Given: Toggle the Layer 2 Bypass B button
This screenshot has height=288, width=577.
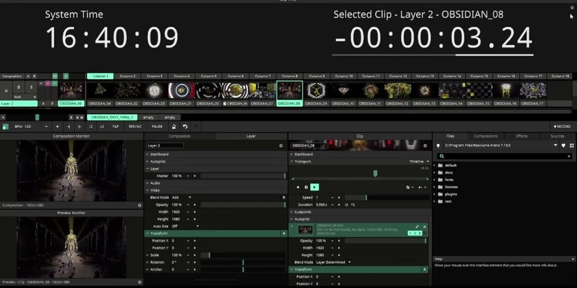Looking at the screenshot, I should (19, 87).
